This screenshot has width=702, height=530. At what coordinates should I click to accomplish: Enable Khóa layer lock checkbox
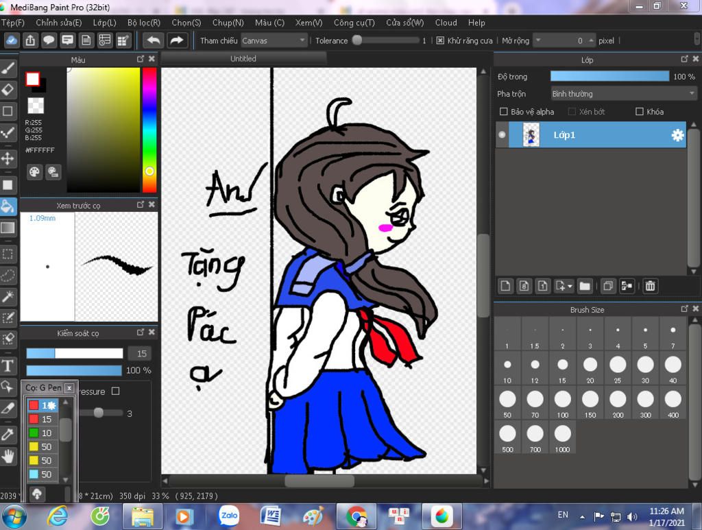(x=640, y=112)
